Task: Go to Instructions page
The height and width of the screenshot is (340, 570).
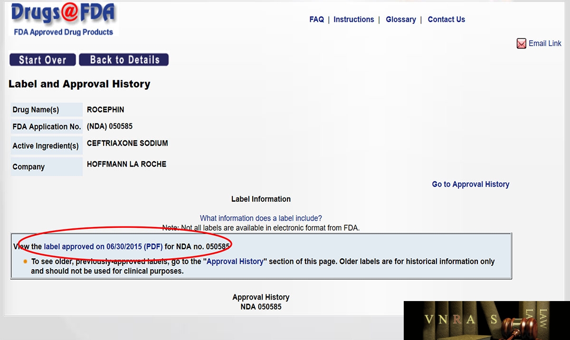Action: 354,19
